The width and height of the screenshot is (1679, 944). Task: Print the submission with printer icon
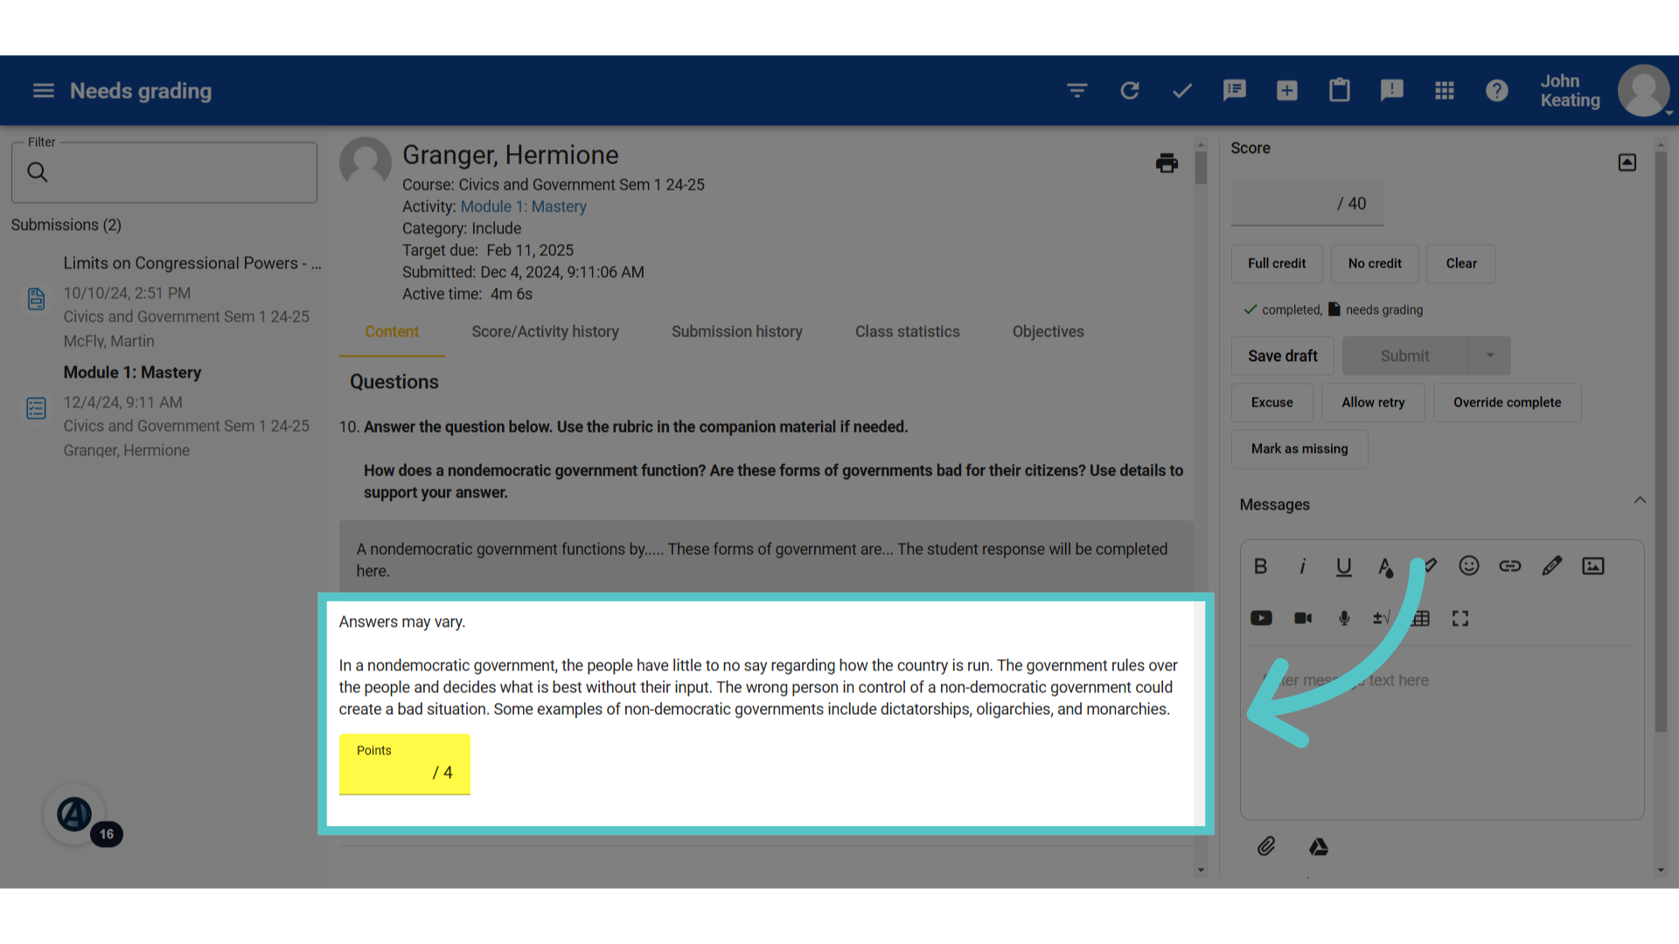tap(1167, 163)
